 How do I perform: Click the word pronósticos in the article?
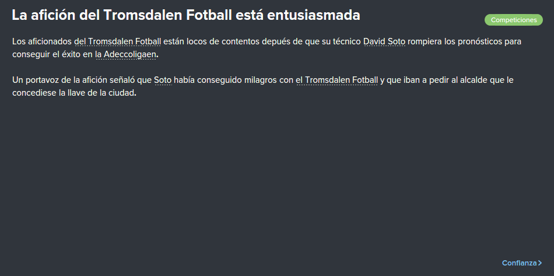(479, 41)
